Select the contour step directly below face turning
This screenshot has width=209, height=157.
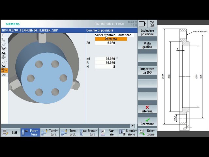tap(4, 44)
